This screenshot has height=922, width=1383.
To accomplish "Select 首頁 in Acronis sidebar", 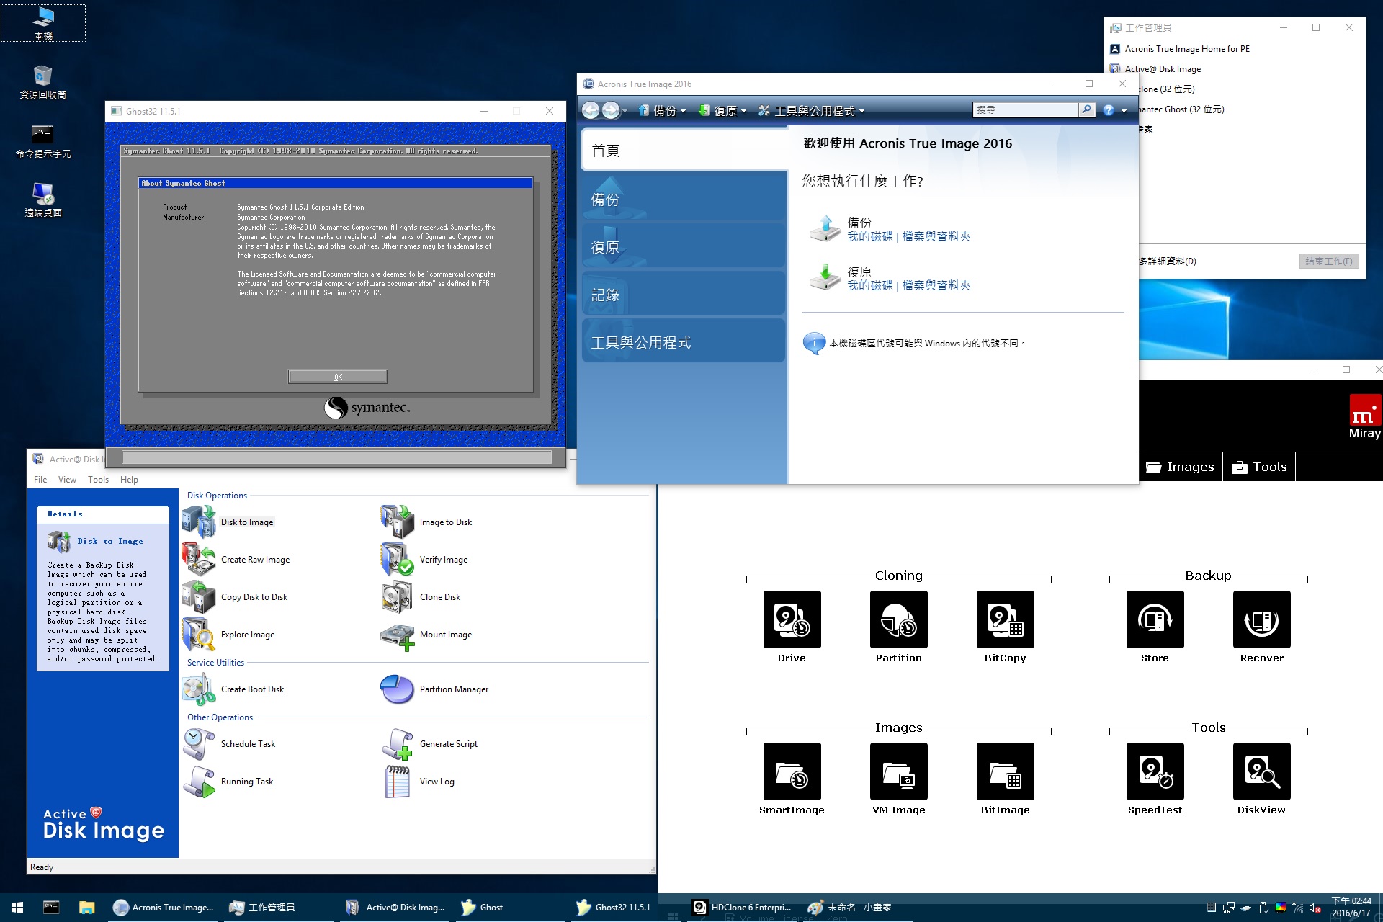I will tap(684, 151).
